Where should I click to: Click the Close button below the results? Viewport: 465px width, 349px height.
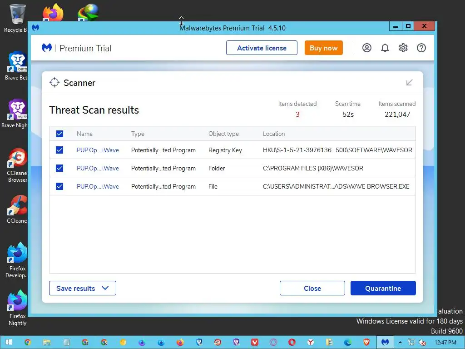click(312, 288)
